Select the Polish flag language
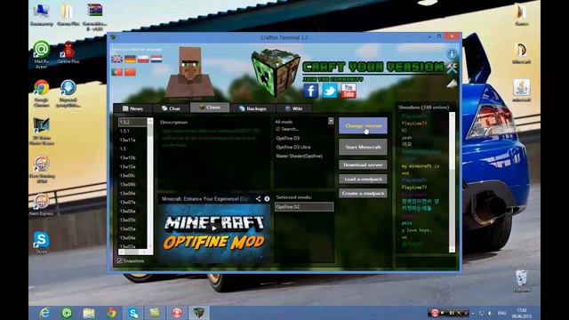 tap(143, 60)
